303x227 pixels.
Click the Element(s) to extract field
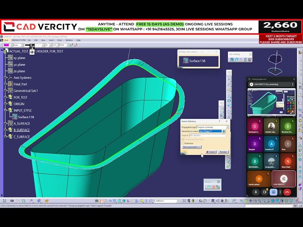pyautogui.click(x=210, y=131)
